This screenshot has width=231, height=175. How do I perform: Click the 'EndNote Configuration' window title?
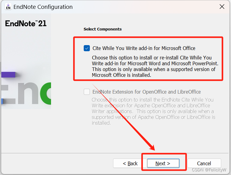(43, 7)
